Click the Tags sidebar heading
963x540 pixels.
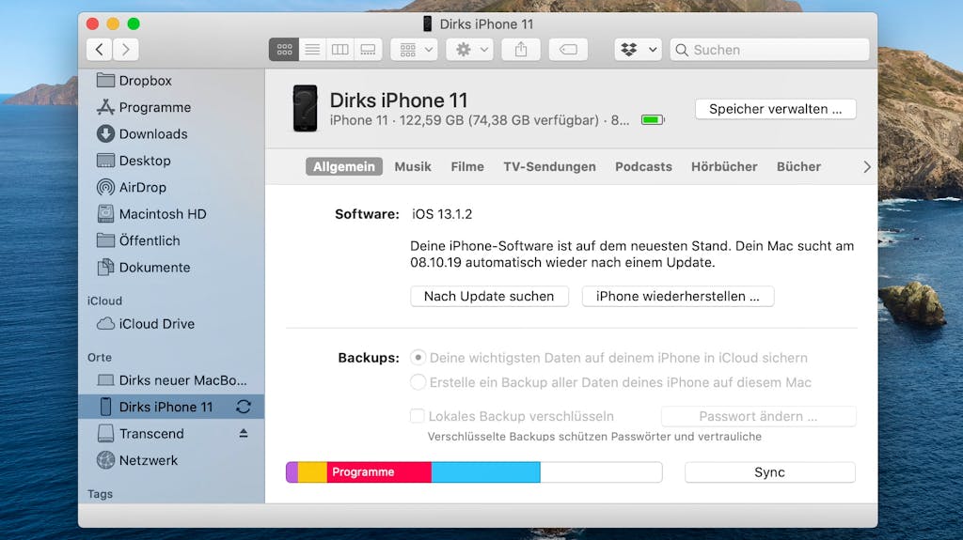click(x=100, y=494)
